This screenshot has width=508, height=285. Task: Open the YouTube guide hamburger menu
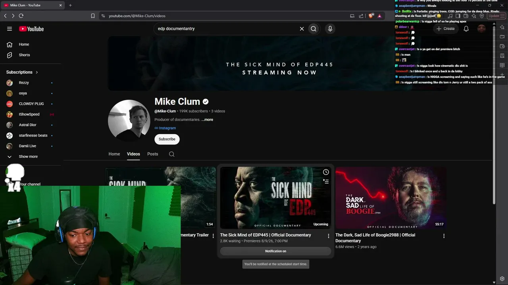[10, 29]
